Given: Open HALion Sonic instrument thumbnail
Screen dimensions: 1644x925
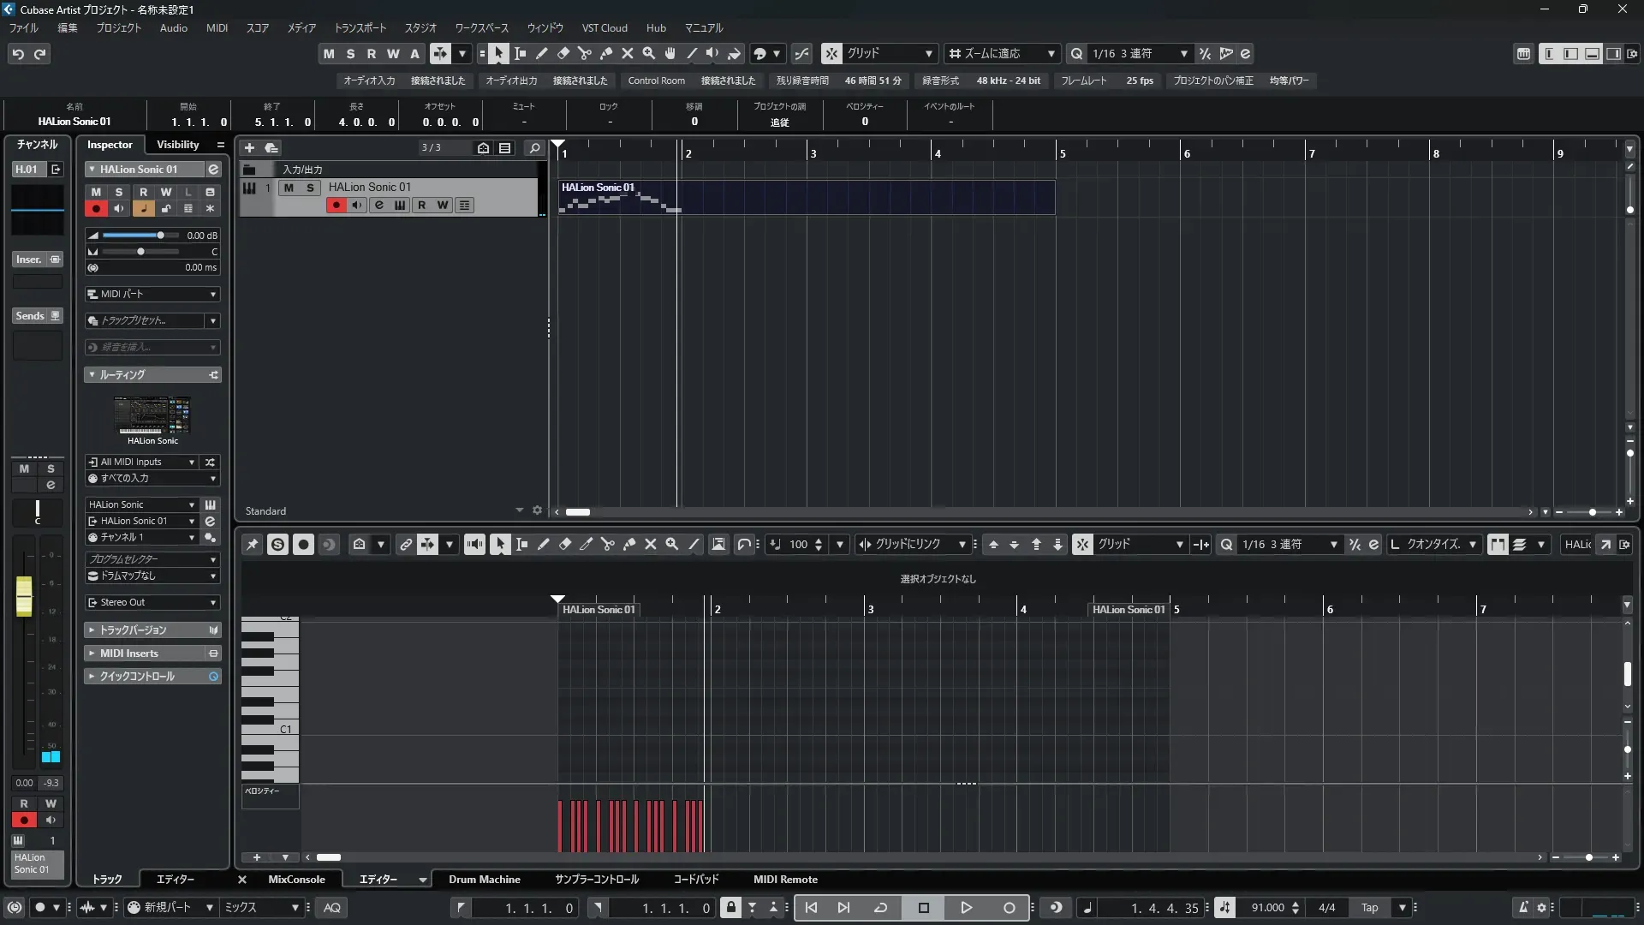Looking at the screenshot, I should click(152, 415).
